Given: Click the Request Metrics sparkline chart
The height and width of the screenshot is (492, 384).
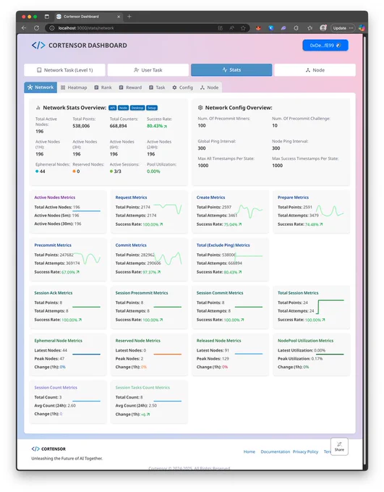Looking at the screenshot, I should [x=168, y=208].
